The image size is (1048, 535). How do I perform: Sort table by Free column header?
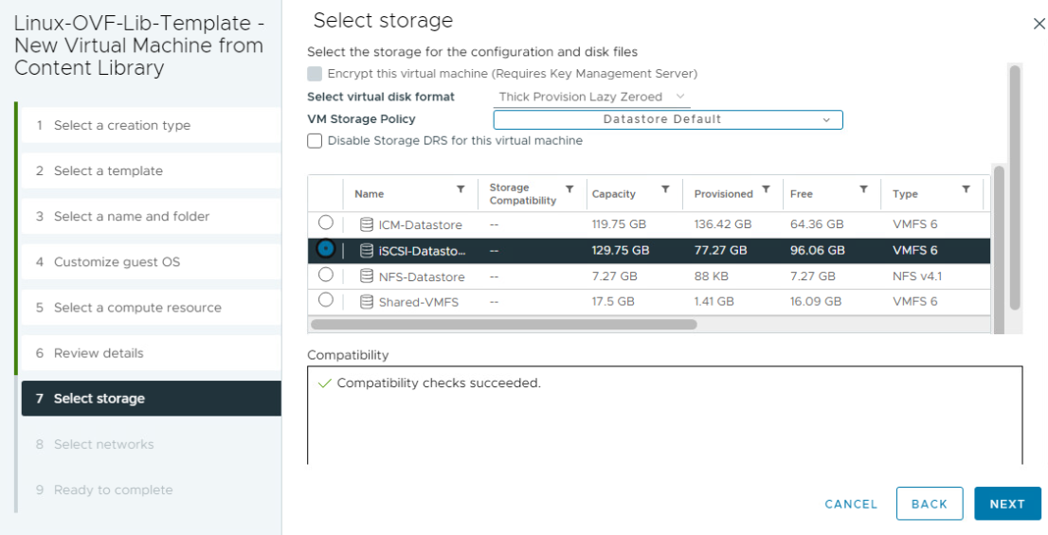[x=801, y=194]
